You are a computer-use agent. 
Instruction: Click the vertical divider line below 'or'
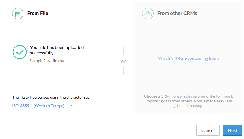click(123, 71)
